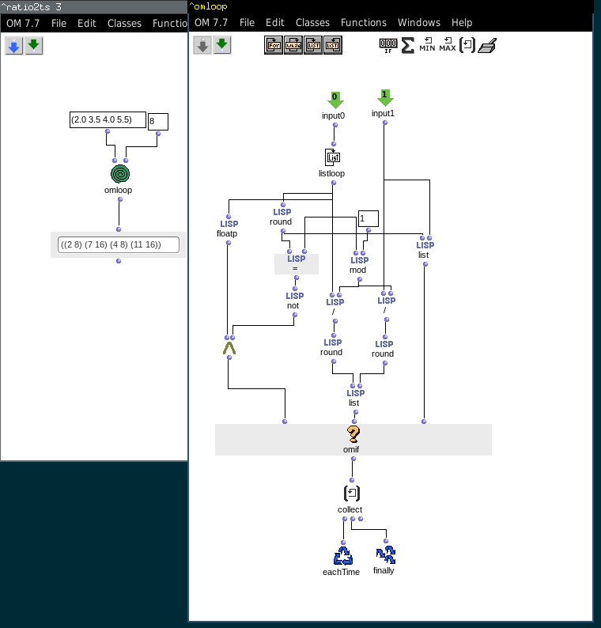Click the collect box icon
This screenshot has width=601, height=628.
(351, 494)
